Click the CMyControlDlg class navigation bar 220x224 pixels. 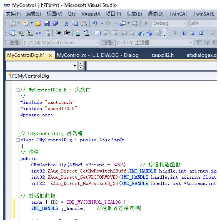pyautogui.click(x=111, y=76)
